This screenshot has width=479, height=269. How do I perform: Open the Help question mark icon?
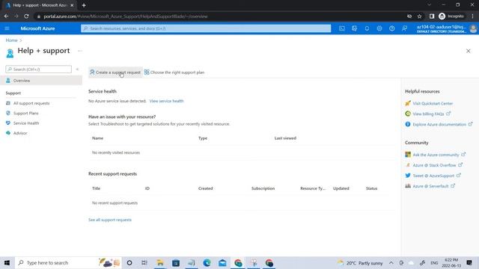pyautogui.click(x=392, y=28)
